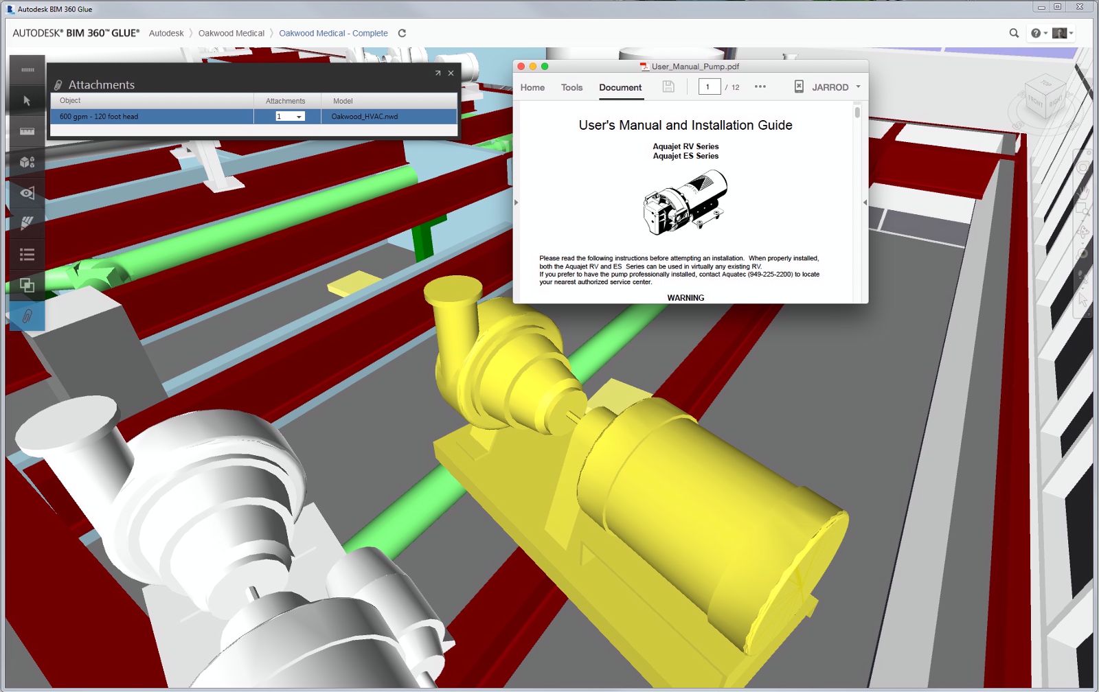Click the document icon beside JARROD
This screenshot has height=692, width=1099.
[799, 86]
